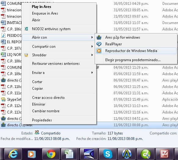Screen dimensions: 178x160
Task: Open the Skype taskbar icon
Action: [107, 154]
